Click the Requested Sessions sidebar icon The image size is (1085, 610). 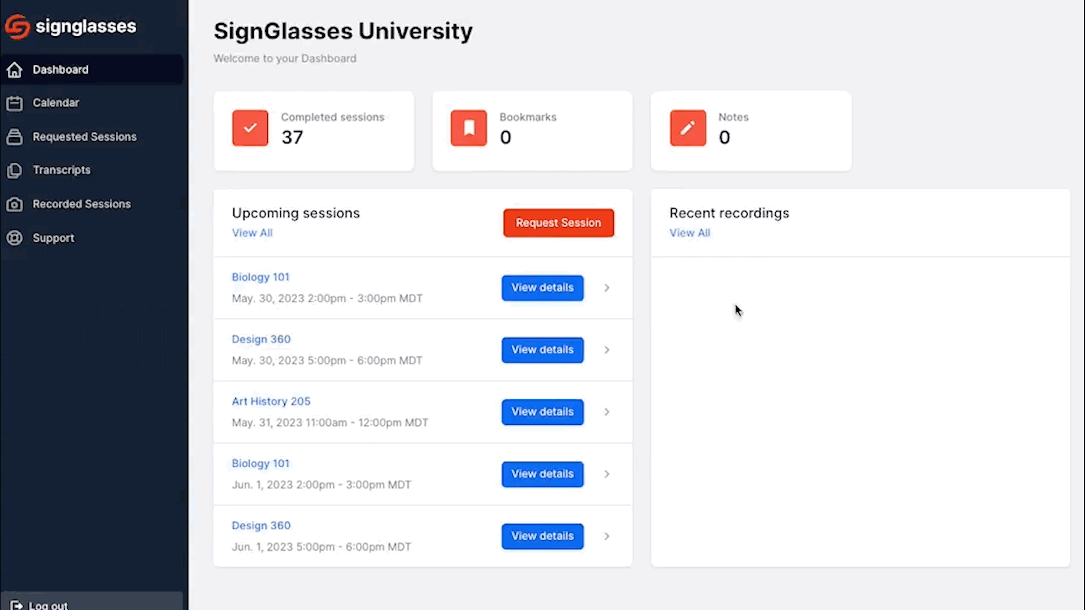point(15,137)
